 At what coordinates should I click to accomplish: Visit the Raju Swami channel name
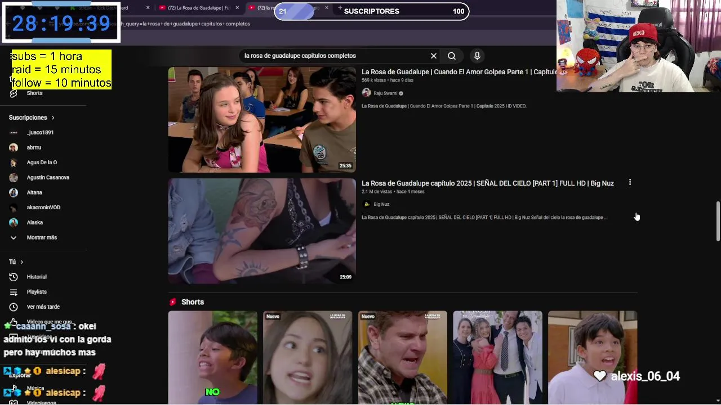tap(385, 93)
